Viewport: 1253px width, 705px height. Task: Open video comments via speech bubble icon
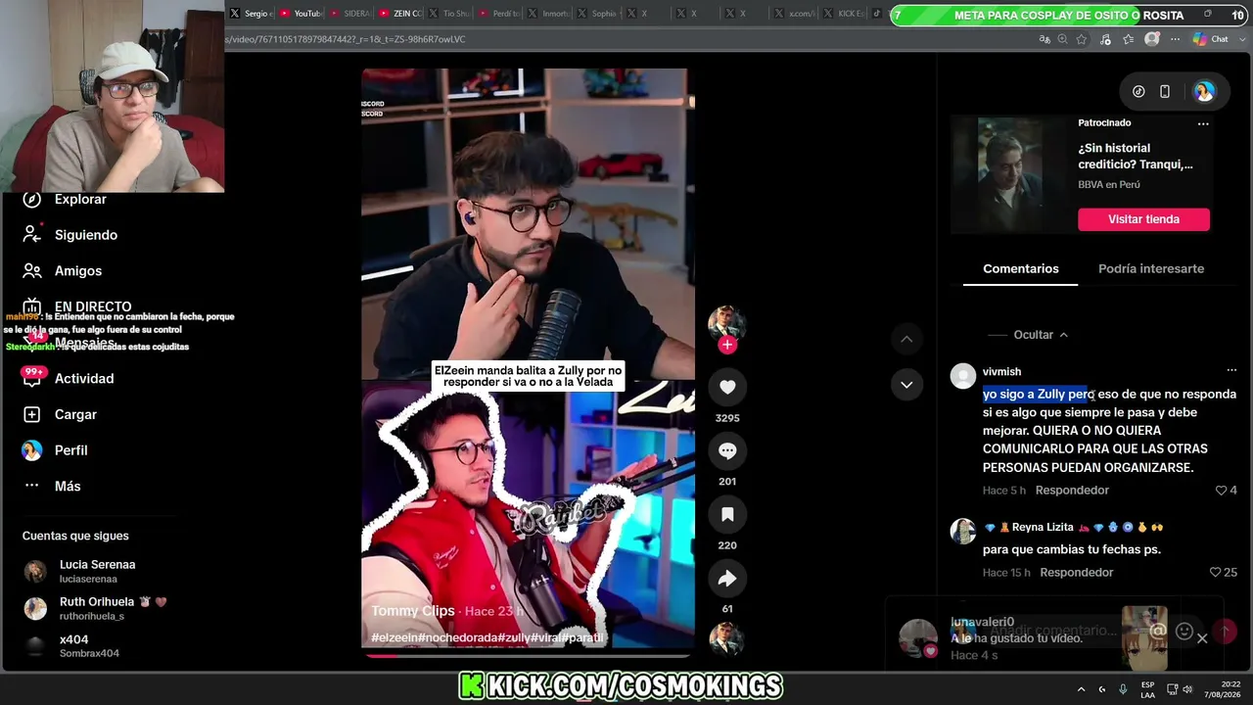(x=727, y=450)
